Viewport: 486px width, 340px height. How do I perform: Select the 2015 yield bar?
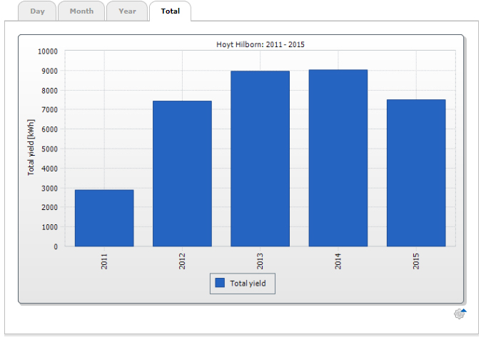[416, 173]
